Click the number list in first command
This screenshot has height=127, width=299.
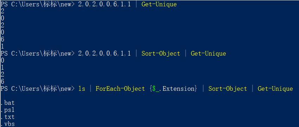pos(105,4)
